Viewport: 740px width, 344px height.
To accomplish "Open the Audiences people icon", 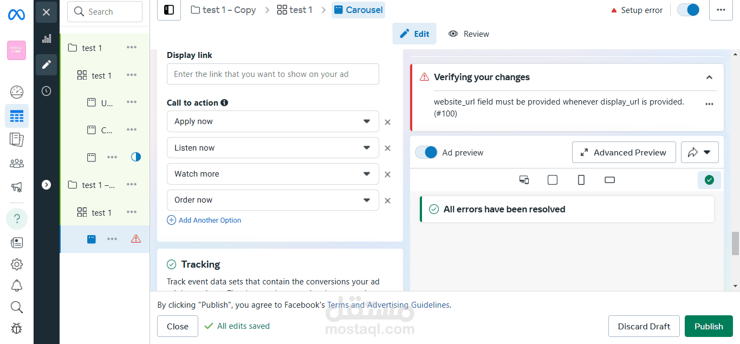I will 17,163.
